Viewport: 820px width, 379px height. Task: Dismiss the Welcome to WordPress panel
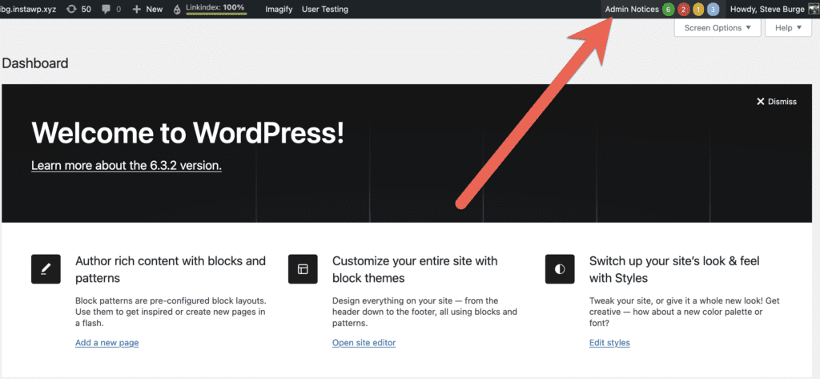[777, 102]
